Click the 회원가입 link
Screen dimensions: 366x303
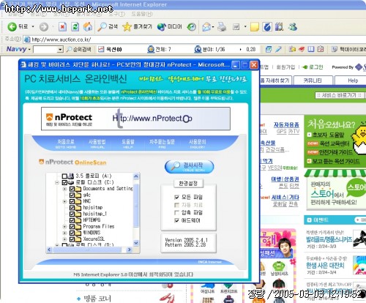tap(286, 67)
